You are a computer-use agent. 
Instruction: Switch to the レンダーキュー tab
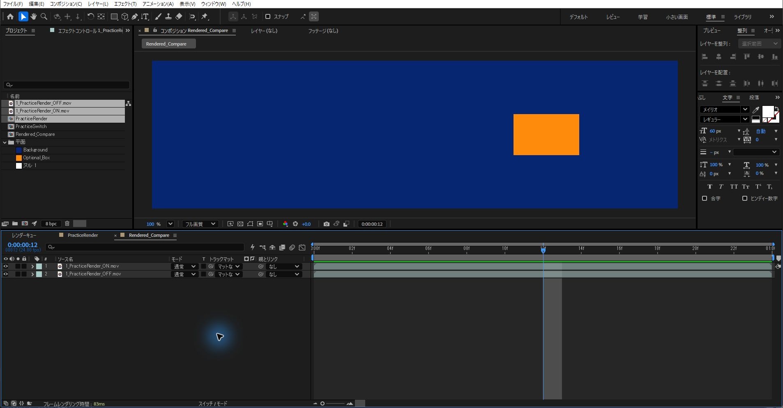click(24, 235)
